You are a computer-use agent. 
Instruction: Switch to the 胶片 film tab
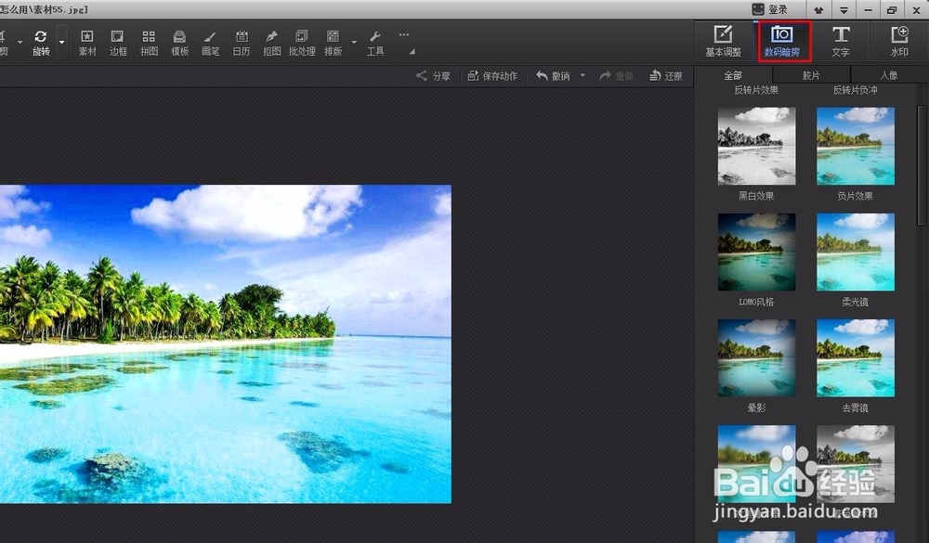(x=811, y=75)
